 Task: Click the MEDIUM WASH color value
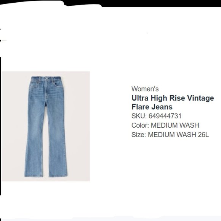point(175,125)
